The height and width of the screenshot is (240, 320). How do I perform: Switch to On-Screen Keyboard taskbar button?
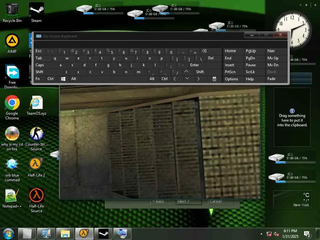[x=122, y=234]
